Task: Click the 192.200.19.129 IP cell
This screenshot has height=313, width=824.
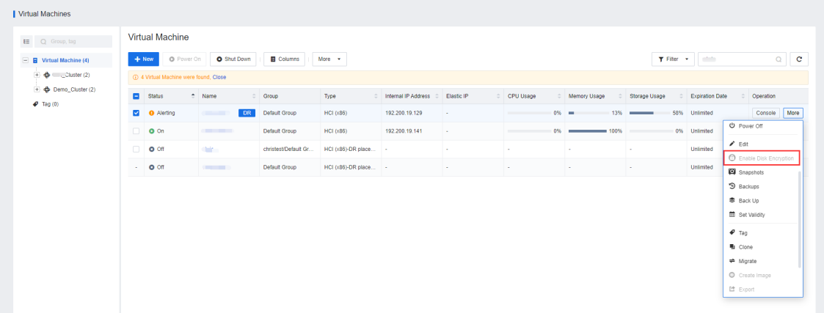Action: 404,113
